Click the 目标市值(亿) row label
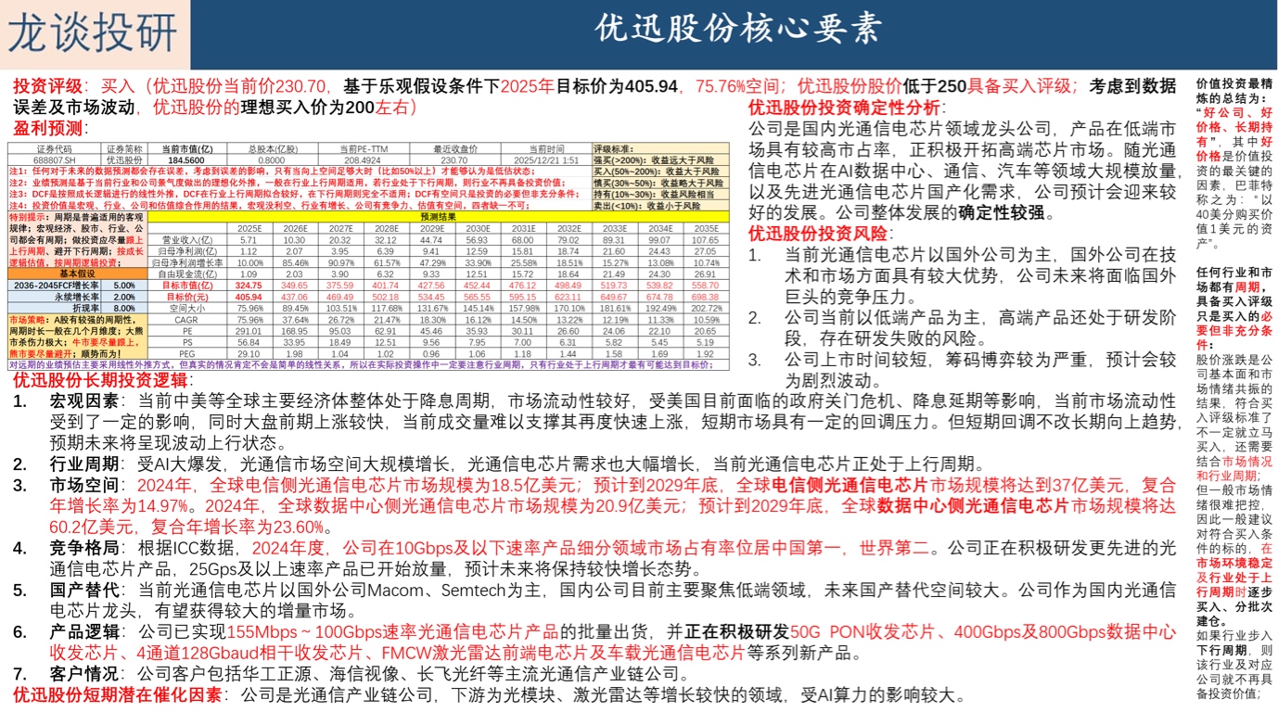Image resolution: width=1278 pixels, height=712 pixels. [187, 286]
